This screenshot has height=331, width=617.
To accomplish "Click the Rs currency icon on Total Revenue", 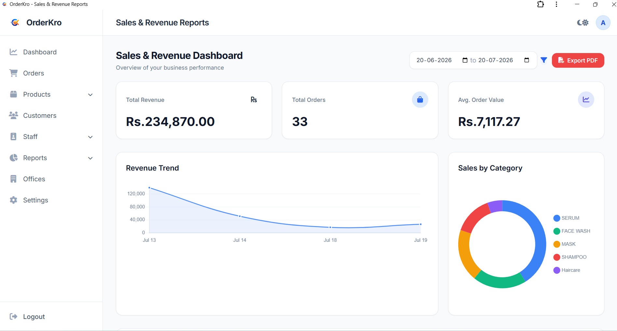I will (x=254, y=100).
